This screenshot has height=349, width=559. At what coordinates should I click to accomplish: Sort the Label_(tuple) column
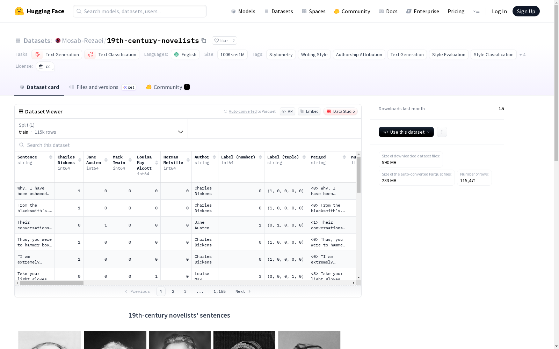coord(304,157)
